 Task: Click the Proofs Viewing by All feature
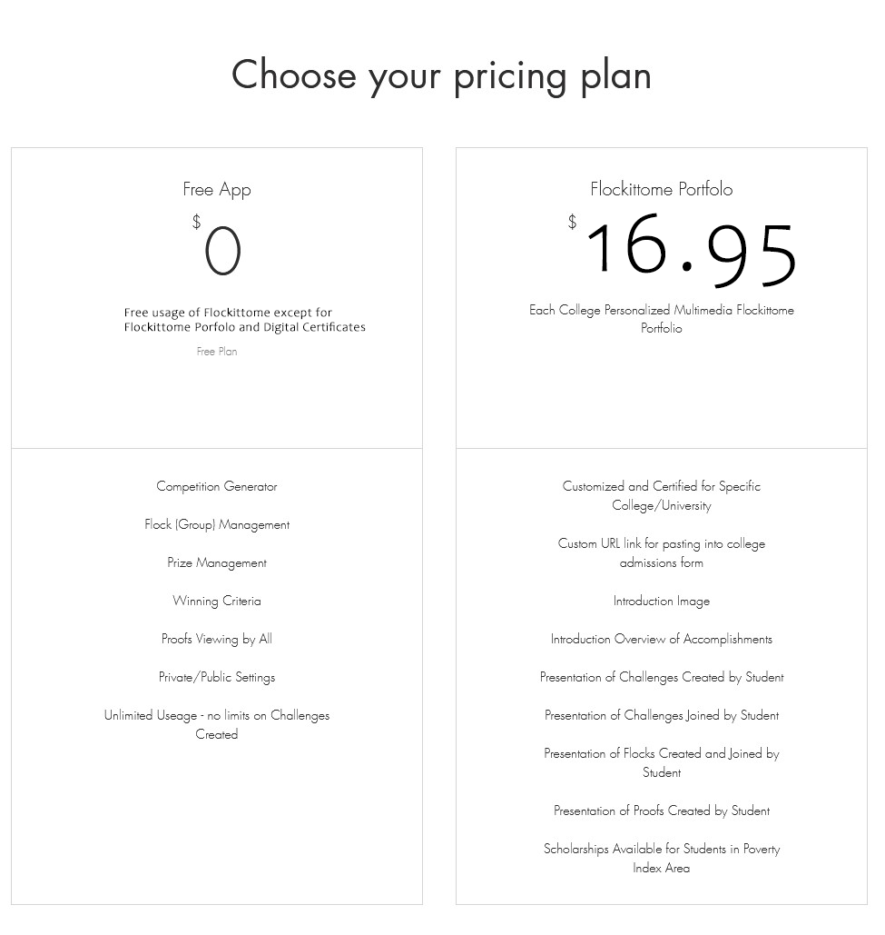tap(217, 639)
